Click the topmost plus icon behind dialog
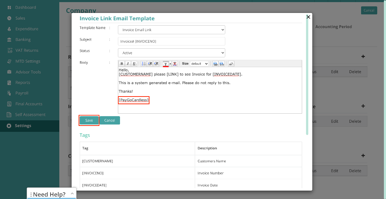Viewport: 386px width, 199px height. (363, 56)
